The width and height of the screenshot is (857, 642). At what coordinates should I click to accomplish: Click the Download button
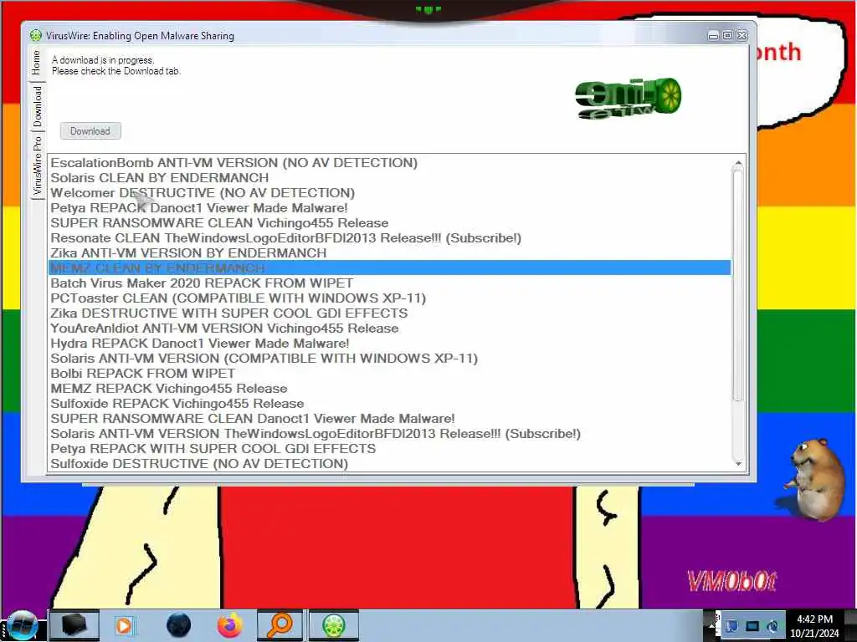click(90, 131)
